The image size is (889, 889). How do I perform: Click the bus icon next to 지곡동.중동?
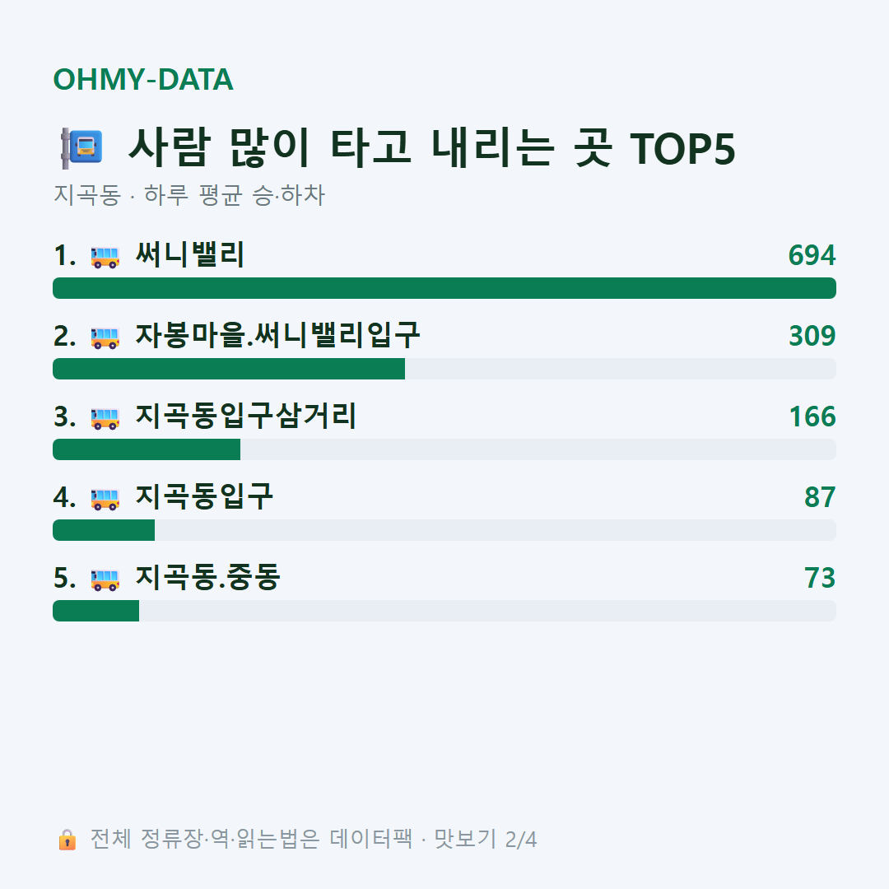[x=105, y=579]
